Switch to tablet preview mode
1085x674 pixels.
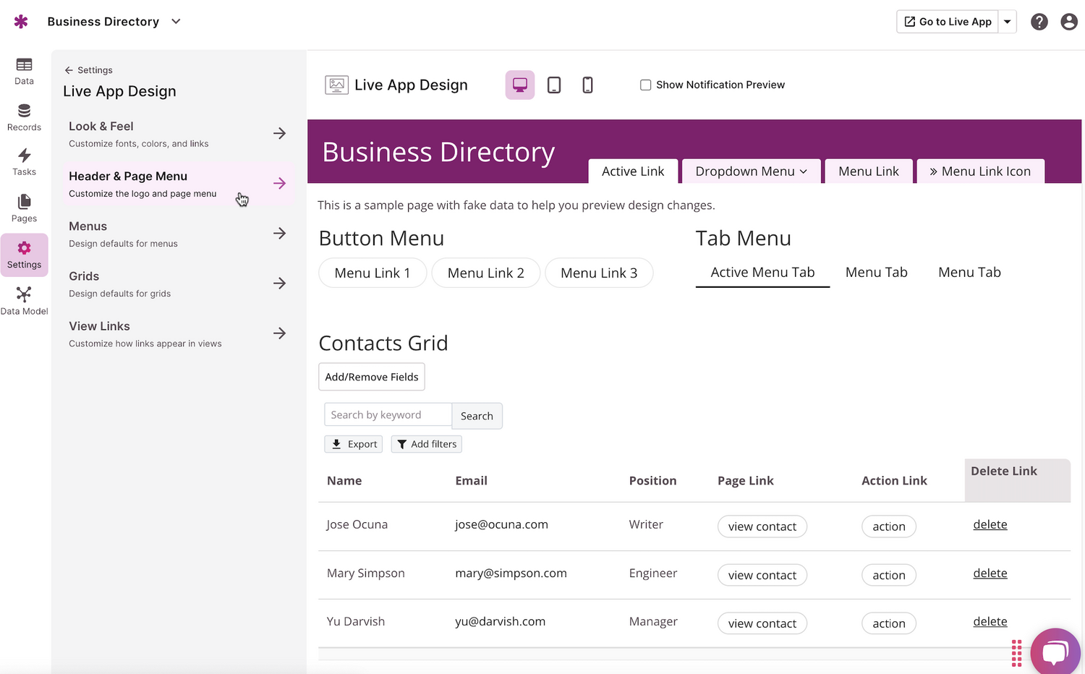tap(554, 85)
